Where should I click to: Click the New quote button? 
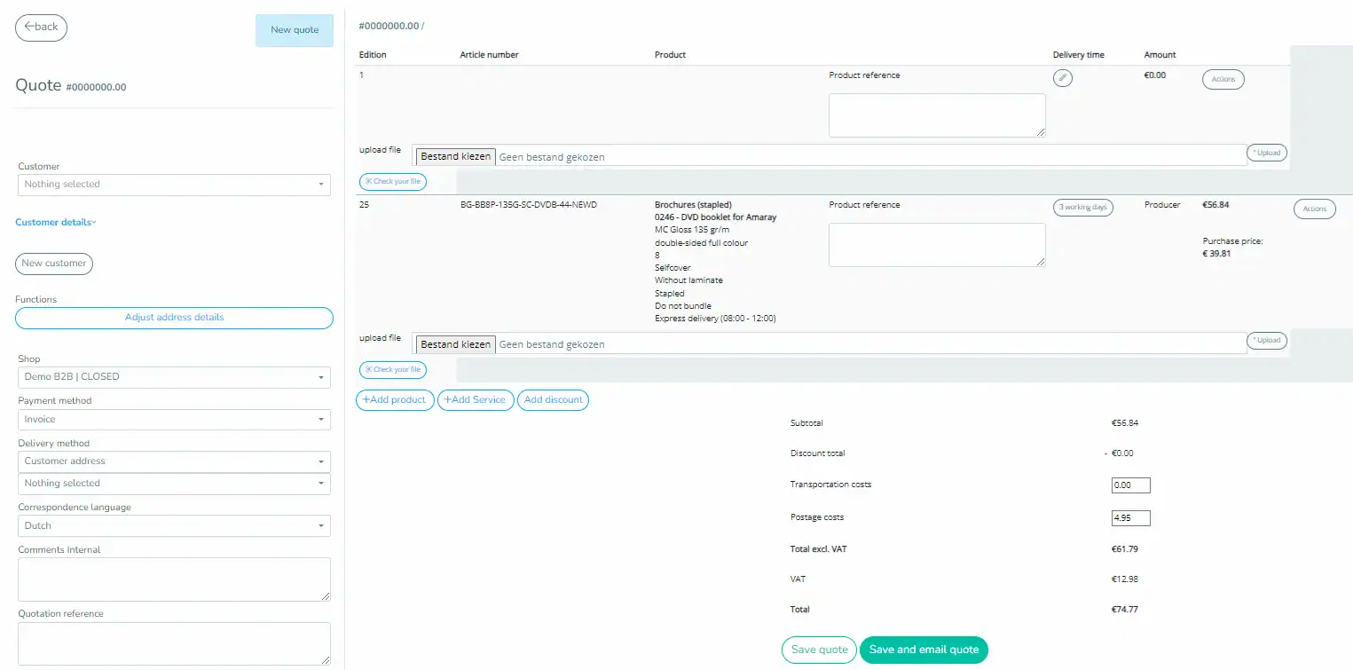(295, 30)
